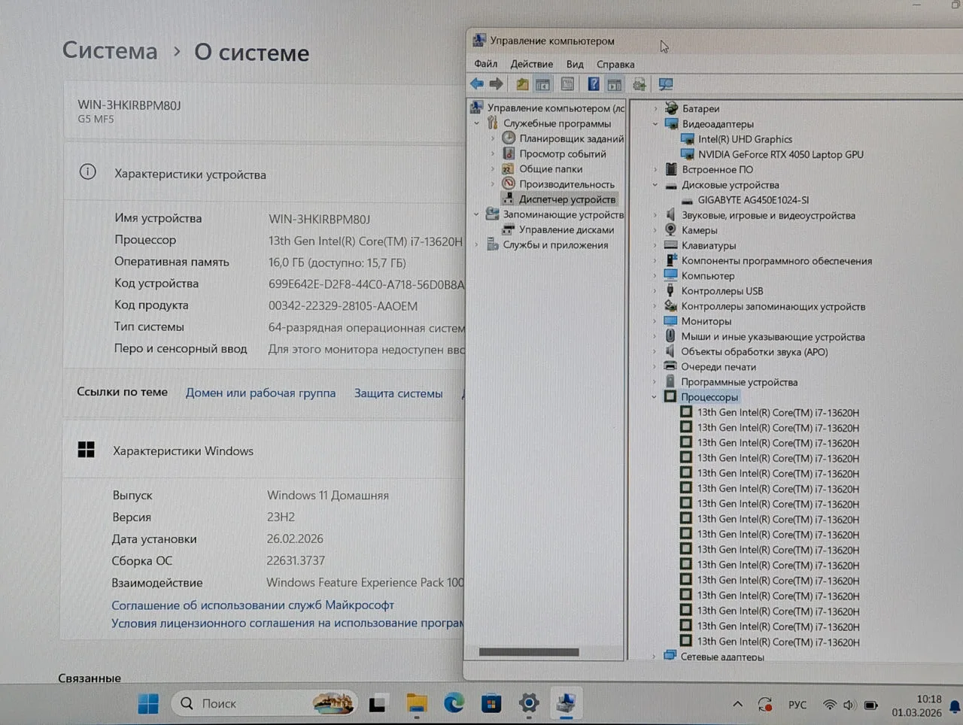This screenshot has height=725, width=963.
Task: Click the Up one level folder icon
Action: [x=522, y=84]
